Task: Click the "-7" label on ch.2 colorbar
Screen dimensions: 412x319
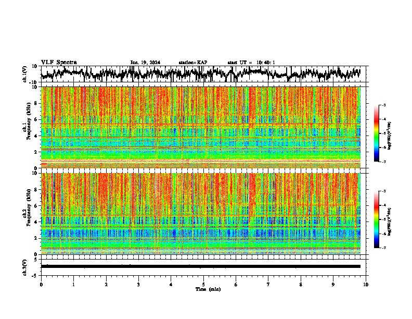Action: (x=384, y=248)
